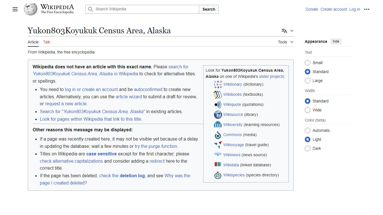Click request a new article link
Screen dimensions: 383x215
point(66,104)
